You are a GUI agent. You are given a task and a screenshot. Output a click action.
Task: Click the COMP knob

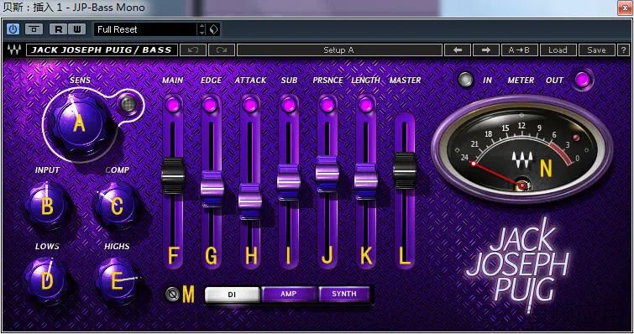(x=117, y=206)
